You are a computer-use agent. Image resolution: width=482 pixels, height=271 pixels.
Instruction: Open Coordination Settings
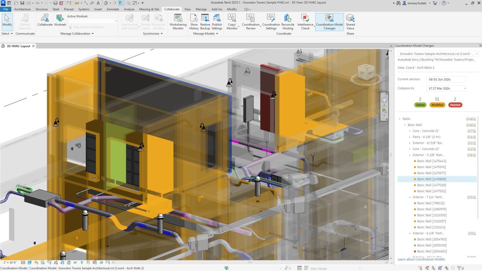click(271, 21)
